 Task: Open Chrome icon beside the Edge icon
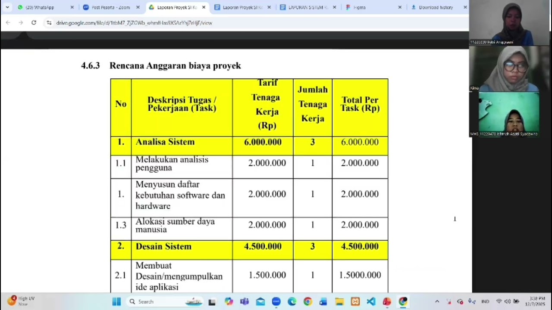click(307, 301)
